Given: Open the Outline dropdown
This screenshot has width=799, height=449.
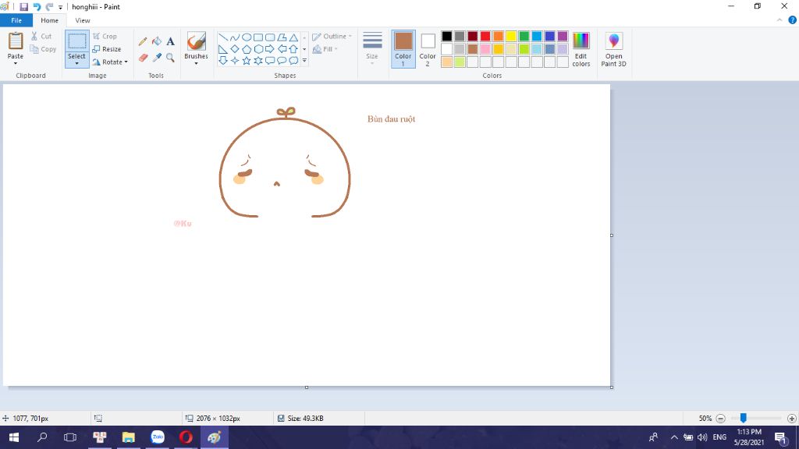Looking at the screenshot, I should tap(332, 36).
